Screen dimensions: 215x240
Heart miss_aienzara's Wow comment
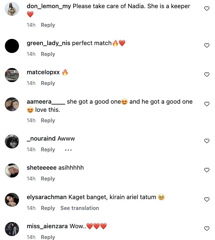(207, 229)
